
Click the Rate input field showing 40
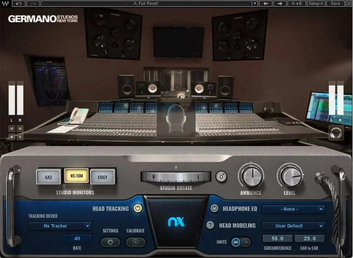pos(76,238)
